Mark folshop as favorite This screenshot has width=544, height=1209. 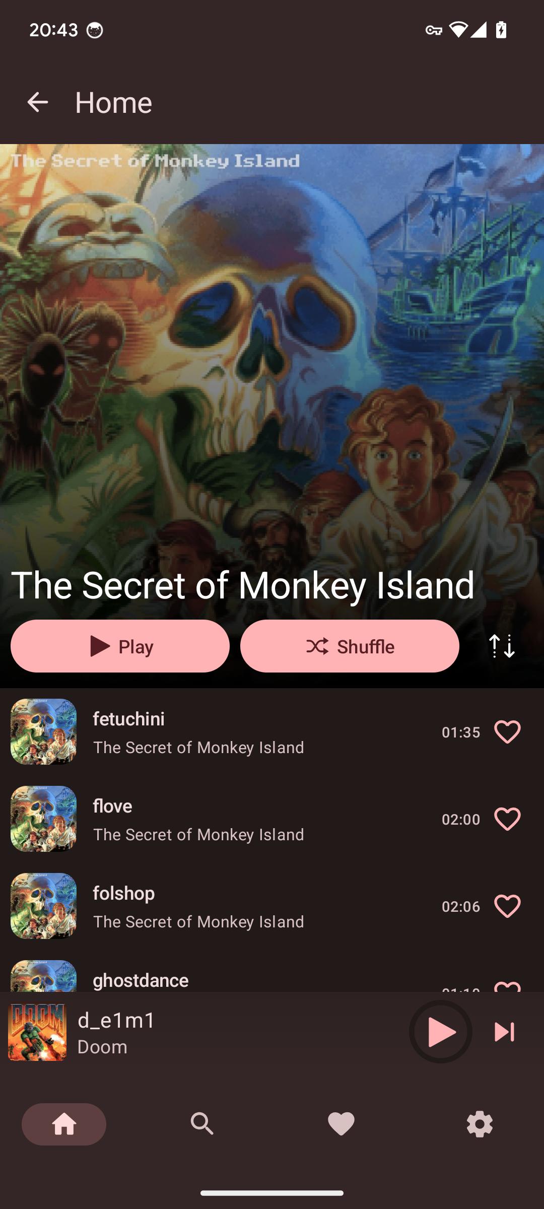pyautogui.click(x=507, y=906)
